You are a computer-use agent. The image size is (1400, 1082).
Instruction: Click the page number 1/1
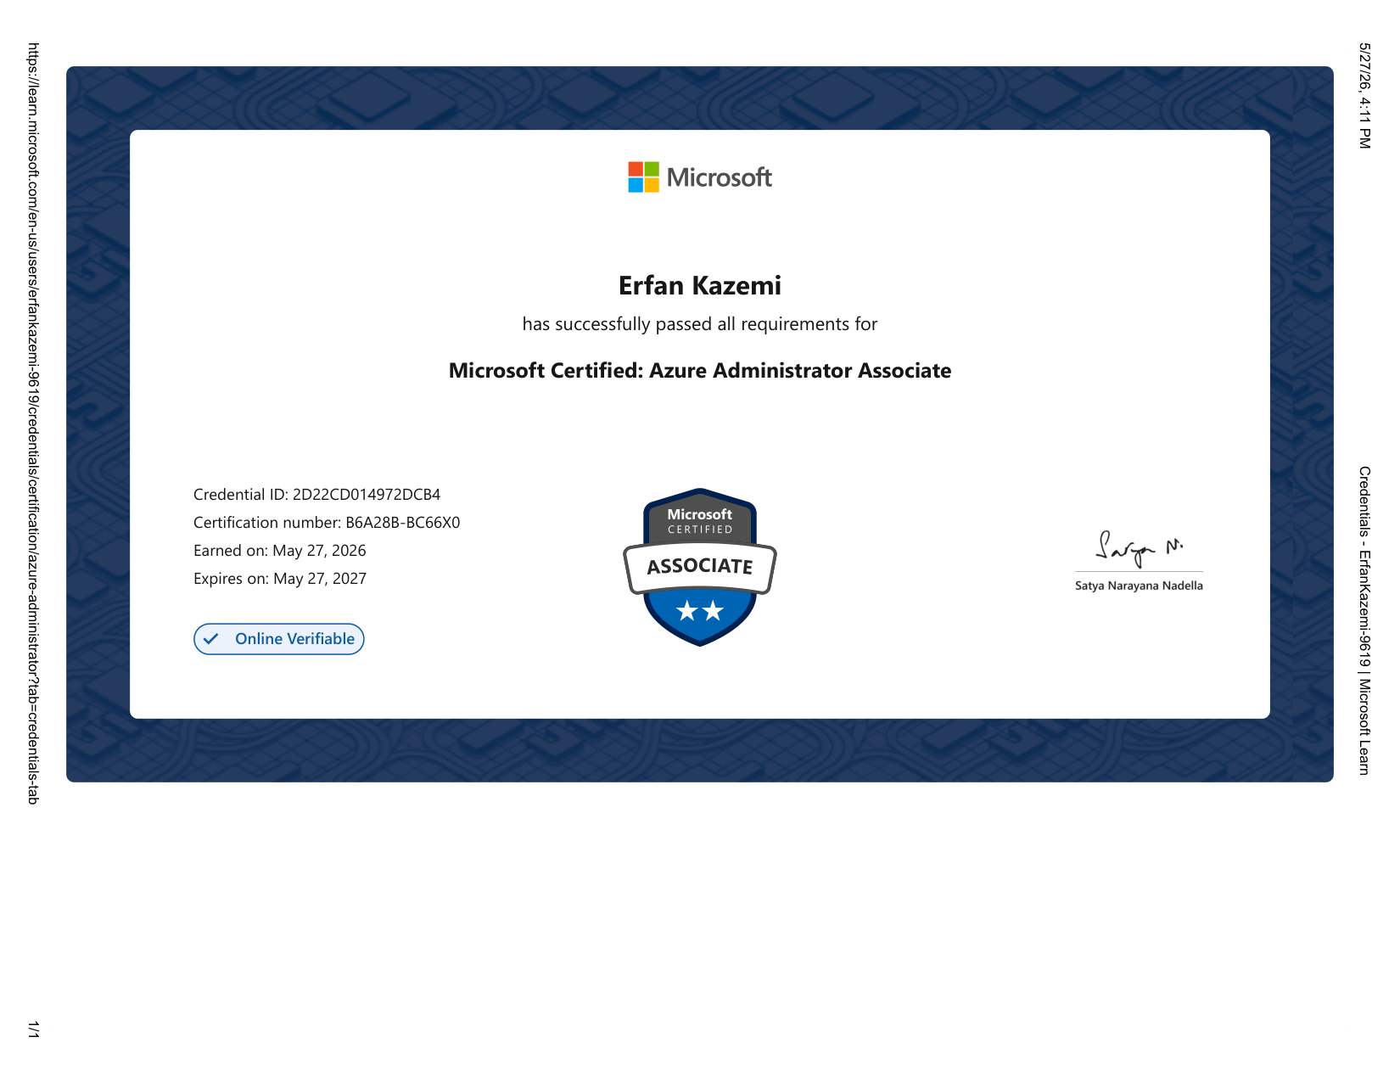pos(33,1029)
